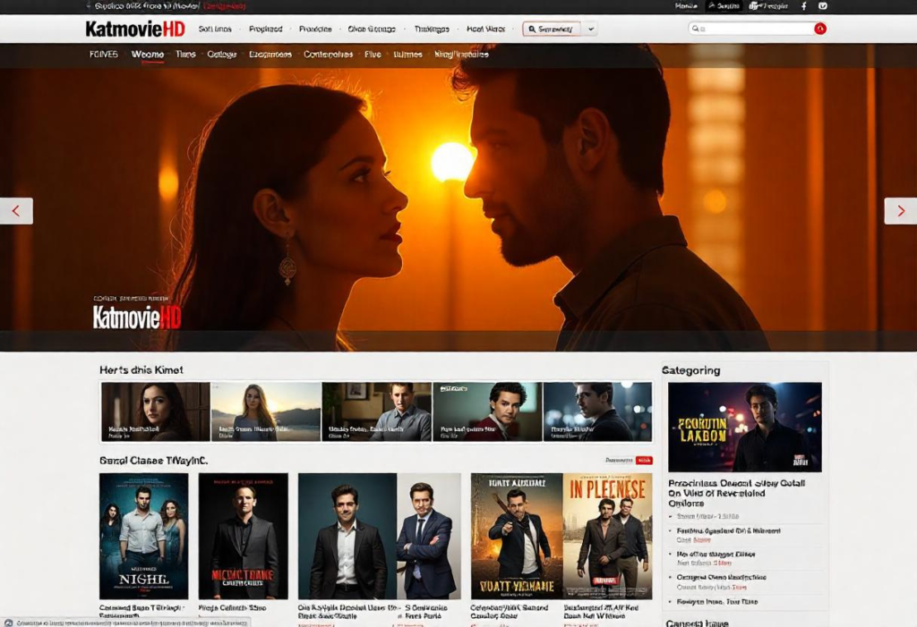Screen dimensions: 917x627
Task: Select the highlighted Weomo tab in the navigation
Action: point(148,54)
